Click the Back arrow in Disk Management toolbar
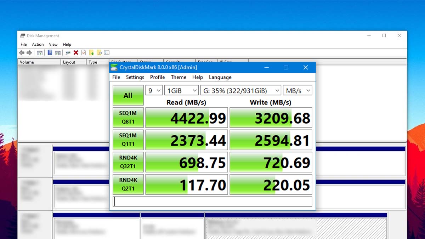This screenshot has width=425, height=239. [22, 53]
